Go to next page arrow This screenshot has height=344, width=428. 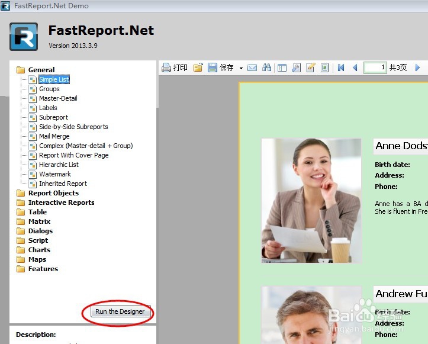coord(417,67)
